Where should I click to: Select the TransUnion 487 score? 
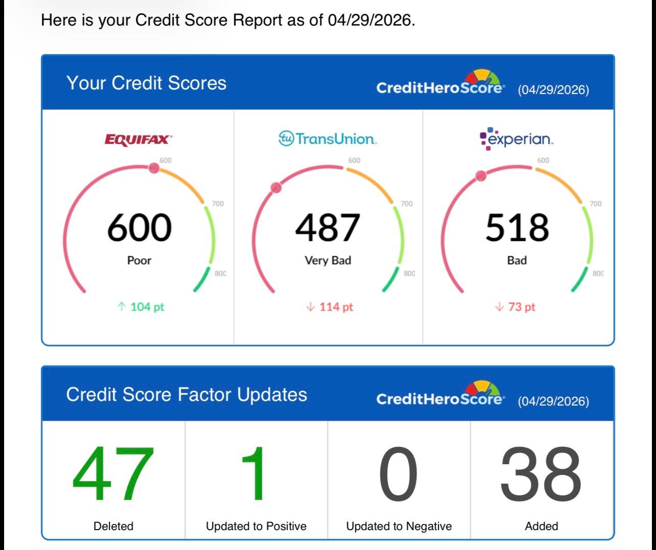coord(327,228)
